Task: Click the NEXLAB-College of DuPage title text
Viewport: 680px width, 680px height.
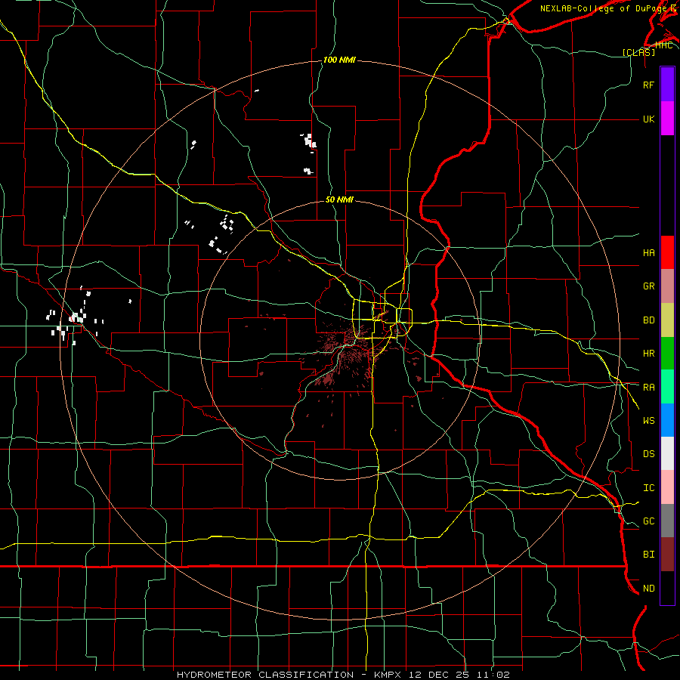Action: click(605, 8)
